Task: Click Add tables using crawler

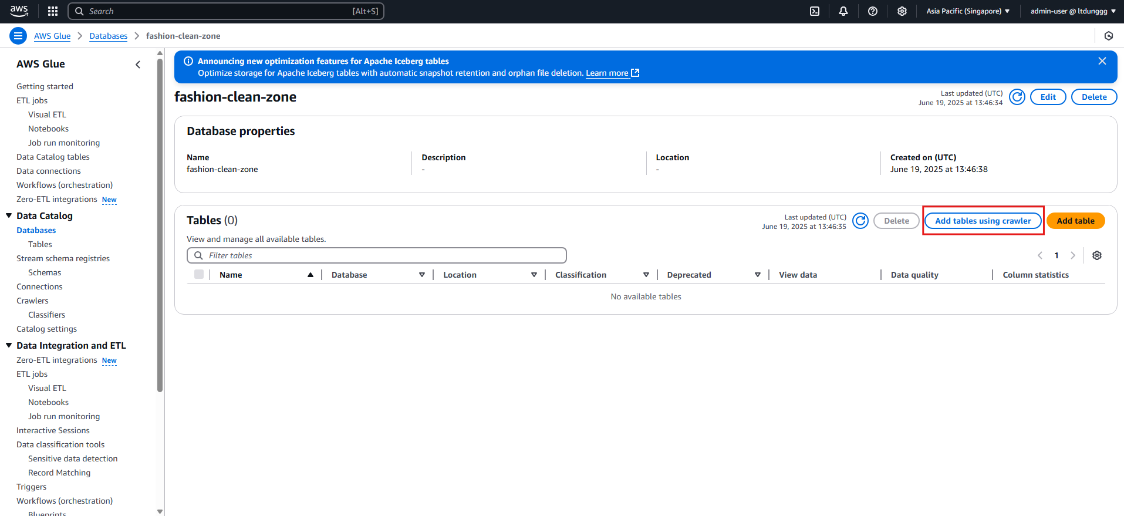Action: point(983,221)
